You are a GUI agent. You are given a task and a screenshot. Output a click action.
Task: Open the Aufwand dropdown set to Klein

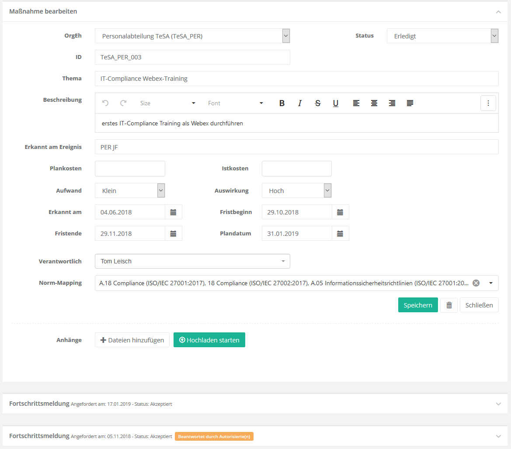point(130,191)
